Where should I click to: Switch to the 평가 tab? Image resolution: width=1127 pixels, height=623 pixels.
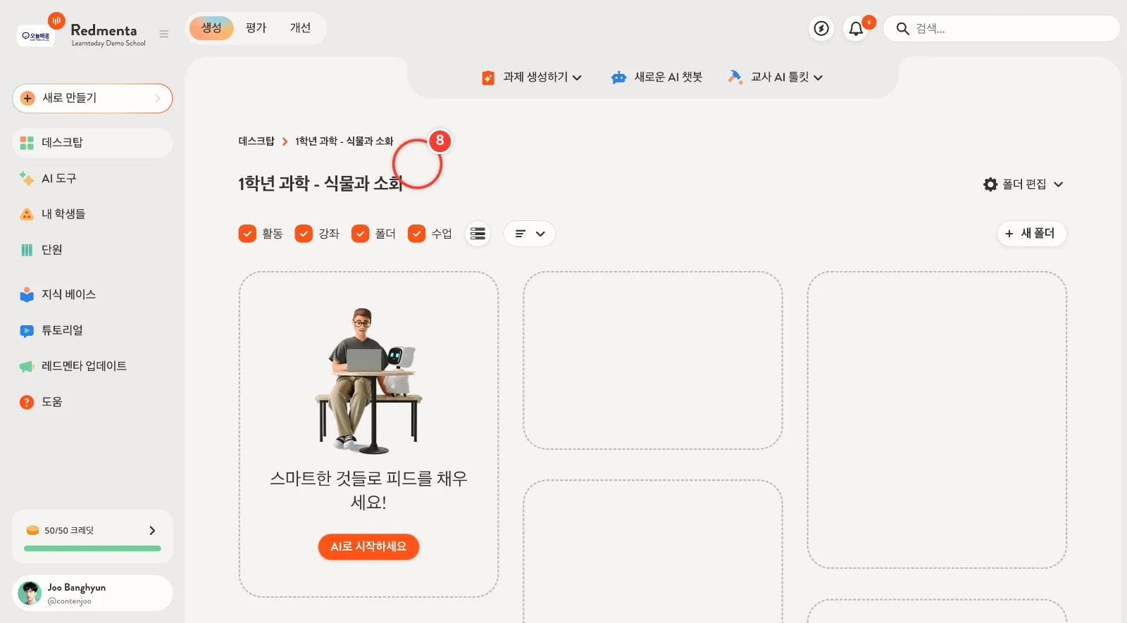coord(256,28)
